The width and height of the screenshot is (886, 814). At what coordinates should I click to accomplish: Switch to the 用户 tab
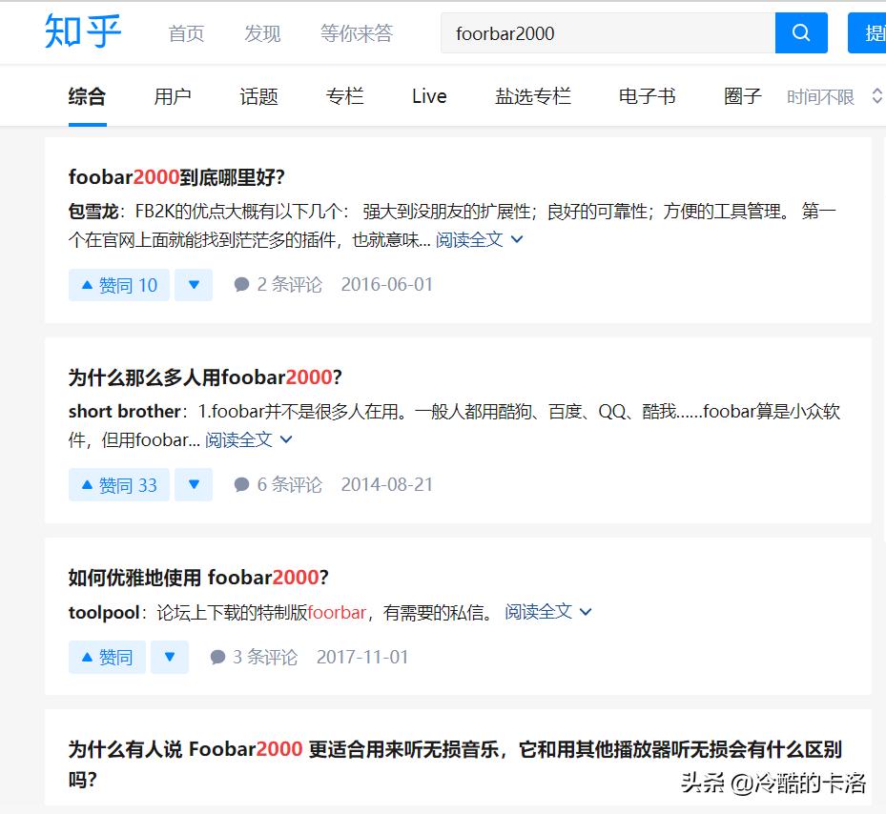point(173,95)
